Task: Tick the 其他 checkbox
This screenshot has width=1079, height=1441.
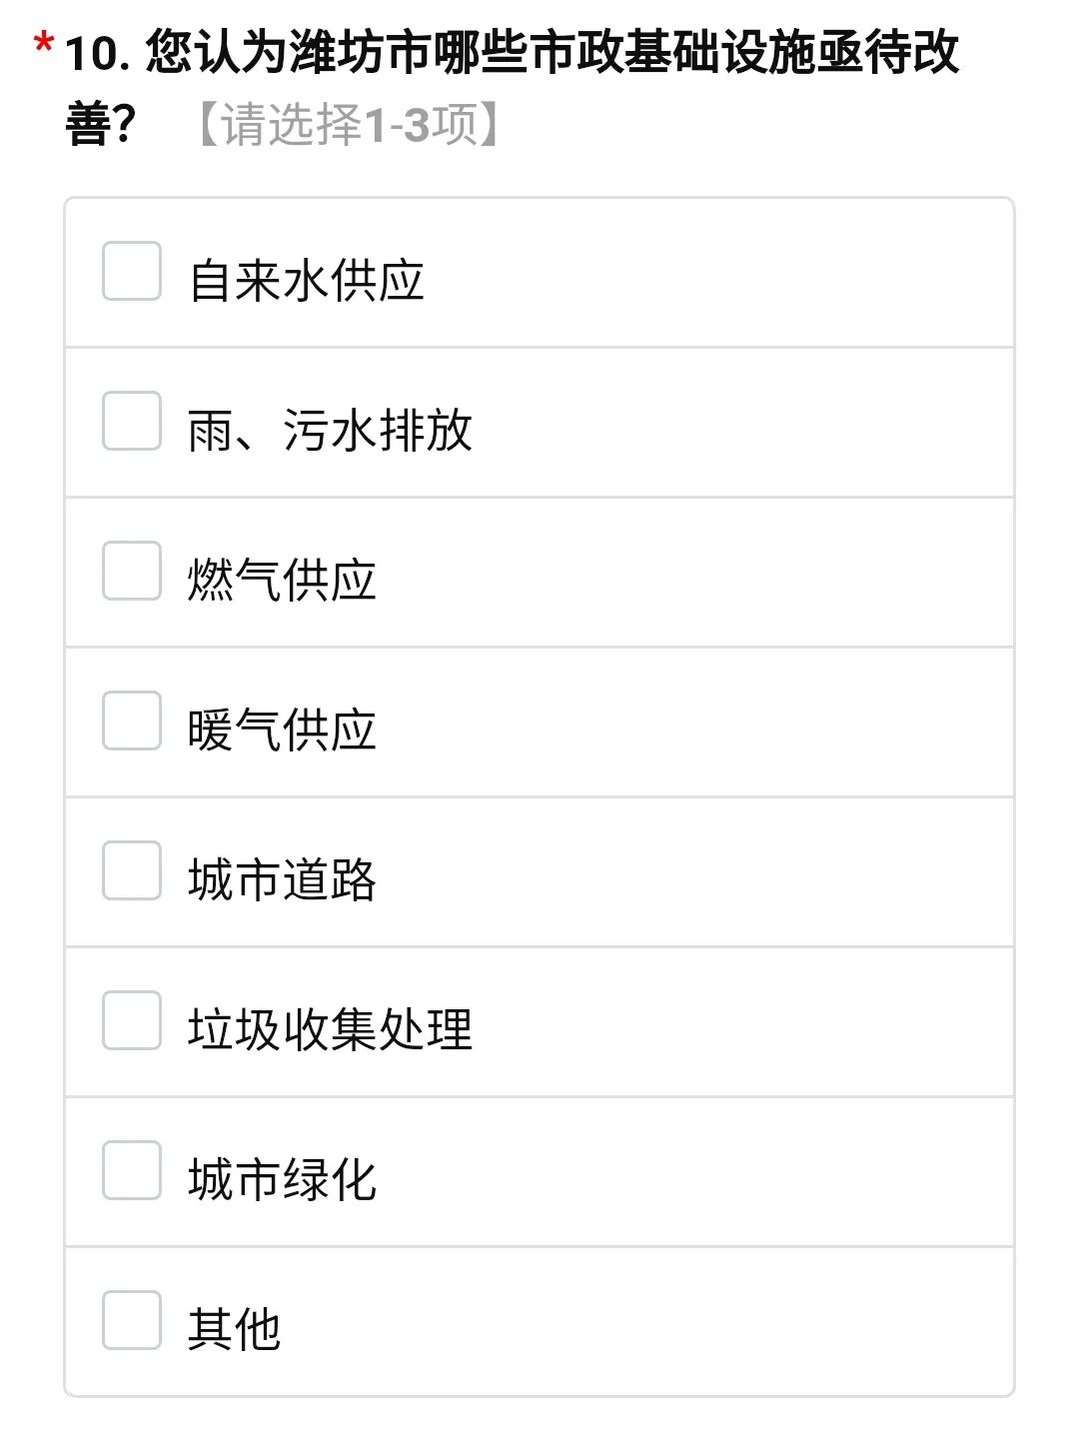Action: (x=132, y=1320)
